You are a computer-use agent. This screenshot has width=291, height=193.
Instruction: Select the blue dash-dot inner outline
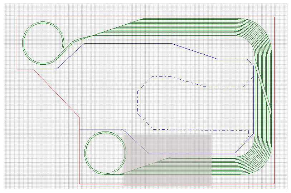138,104
